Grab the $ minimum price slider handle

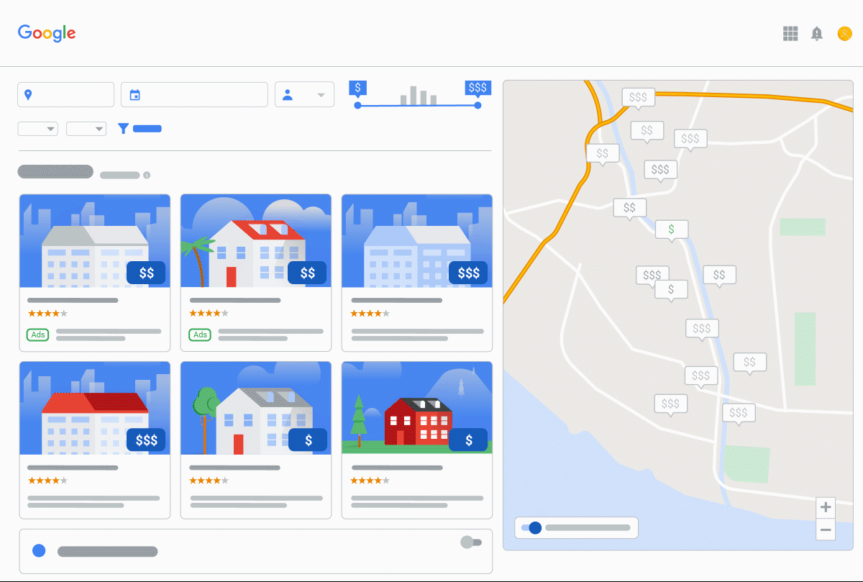(x=358, y=105)
